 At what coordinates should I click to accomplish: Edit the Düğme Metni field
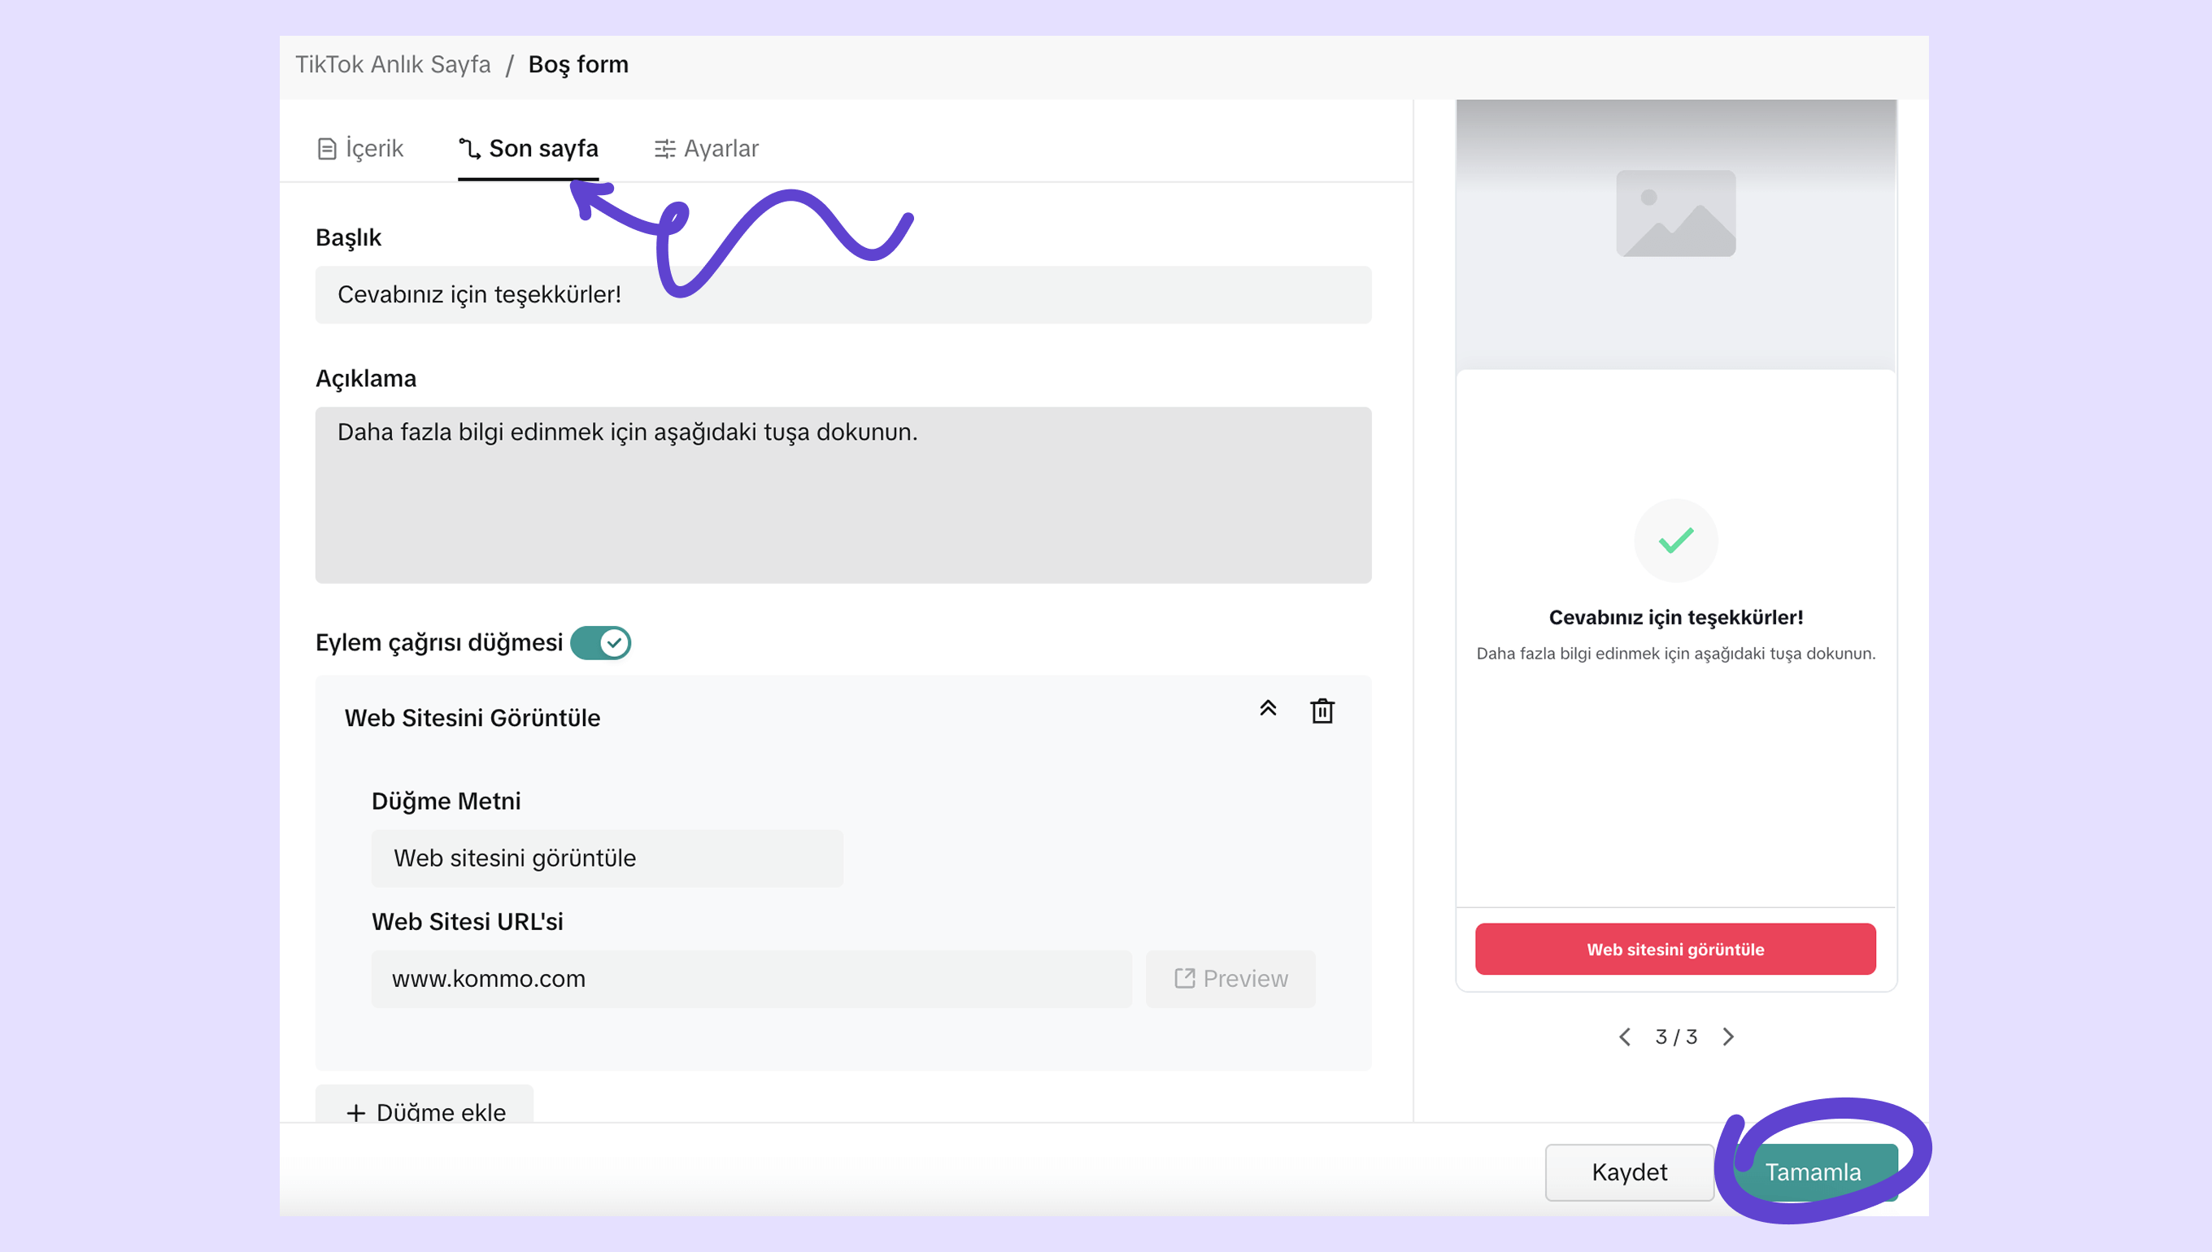(x=607, y=859)
